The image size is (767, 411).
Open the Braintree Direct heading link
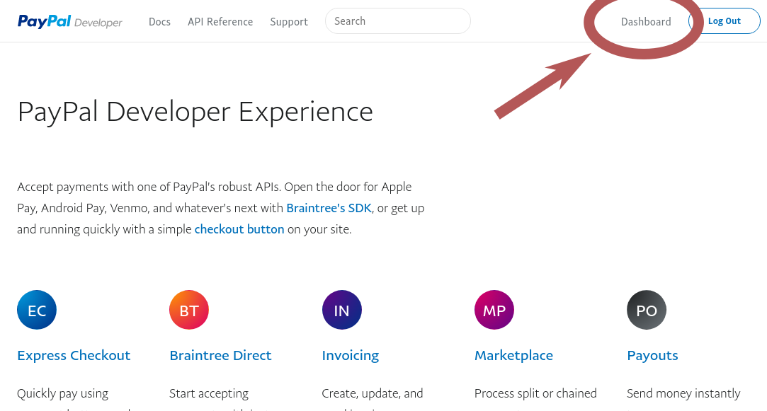tap(220, 355)
